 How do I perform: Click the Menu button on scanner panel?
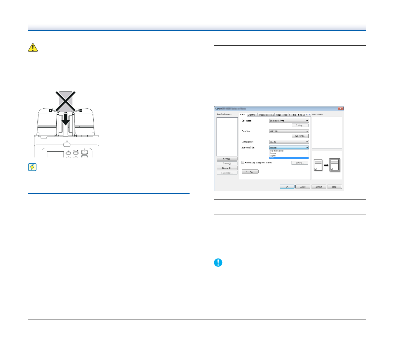[x=75, y=153]
